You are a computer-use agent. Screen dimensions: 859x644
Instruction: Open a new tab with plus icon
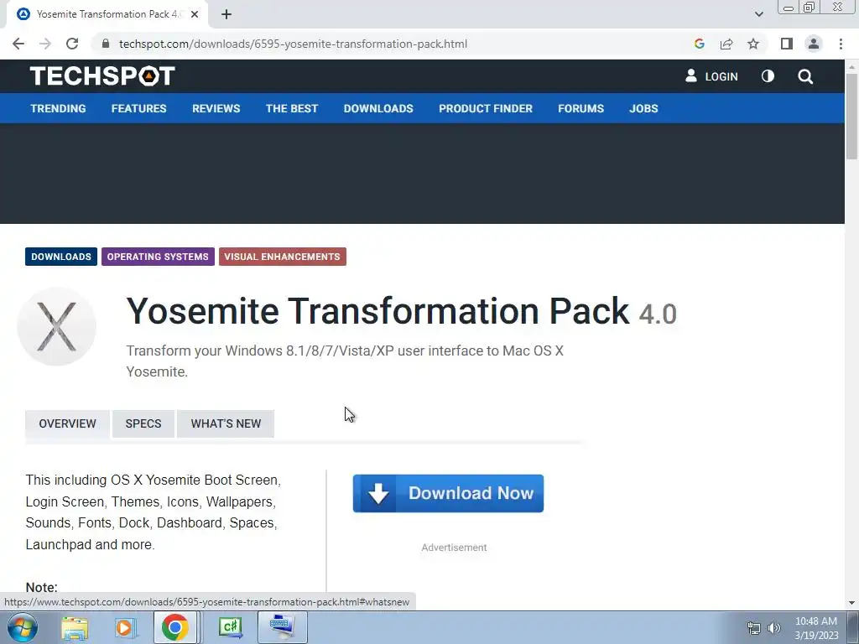pos(226,15)
